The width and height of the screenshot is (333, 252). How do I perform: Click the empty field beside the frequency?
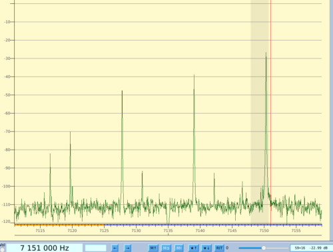[96, 248]
